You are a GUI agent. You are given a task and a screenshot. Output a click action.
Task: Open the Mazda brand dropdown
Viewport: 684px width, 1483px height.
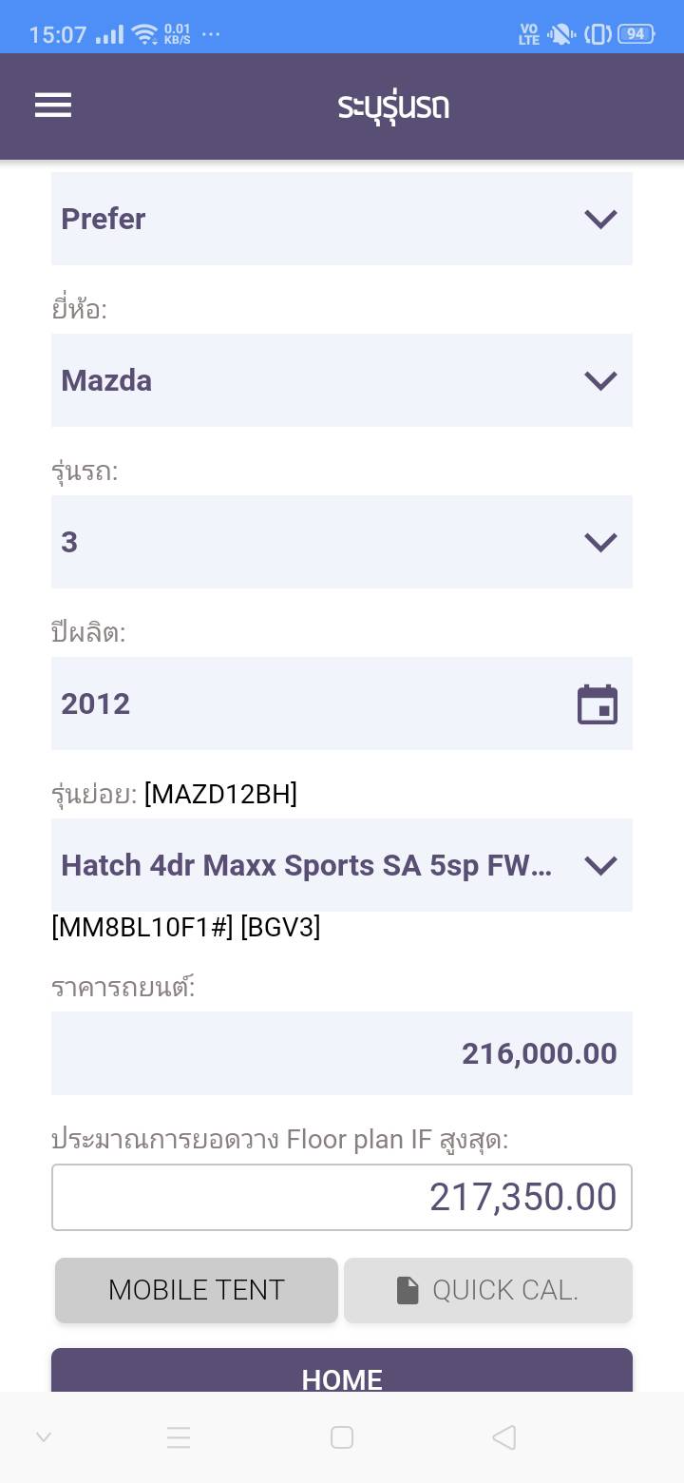click(x=342, y=380)
